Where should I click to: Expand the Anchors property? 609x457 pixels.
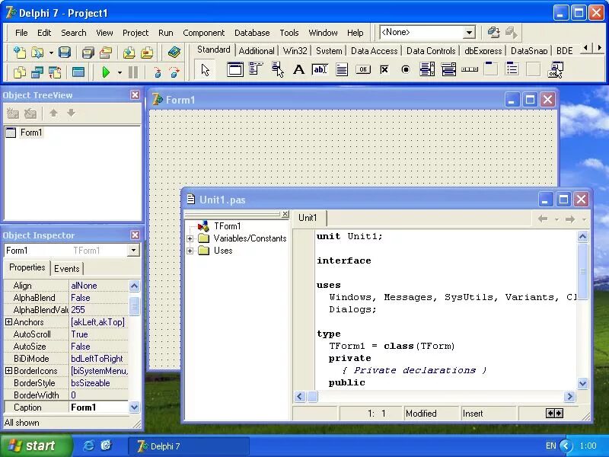pyautogui.click(x=8, y=321)
